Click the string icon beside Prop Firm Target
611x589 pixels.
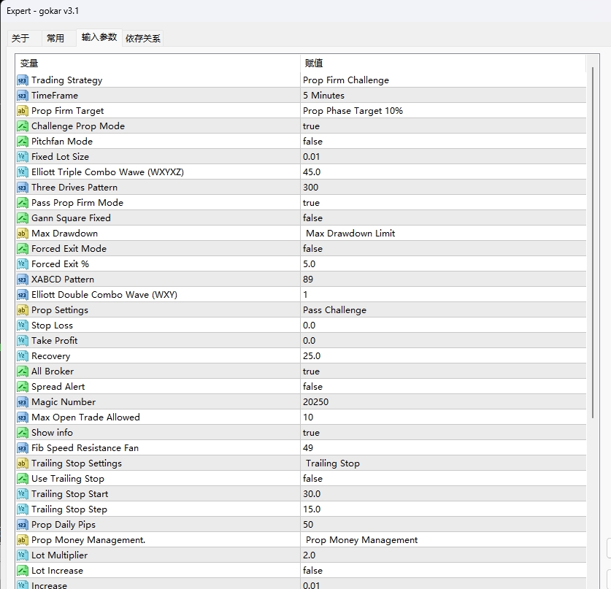point(22,111)
